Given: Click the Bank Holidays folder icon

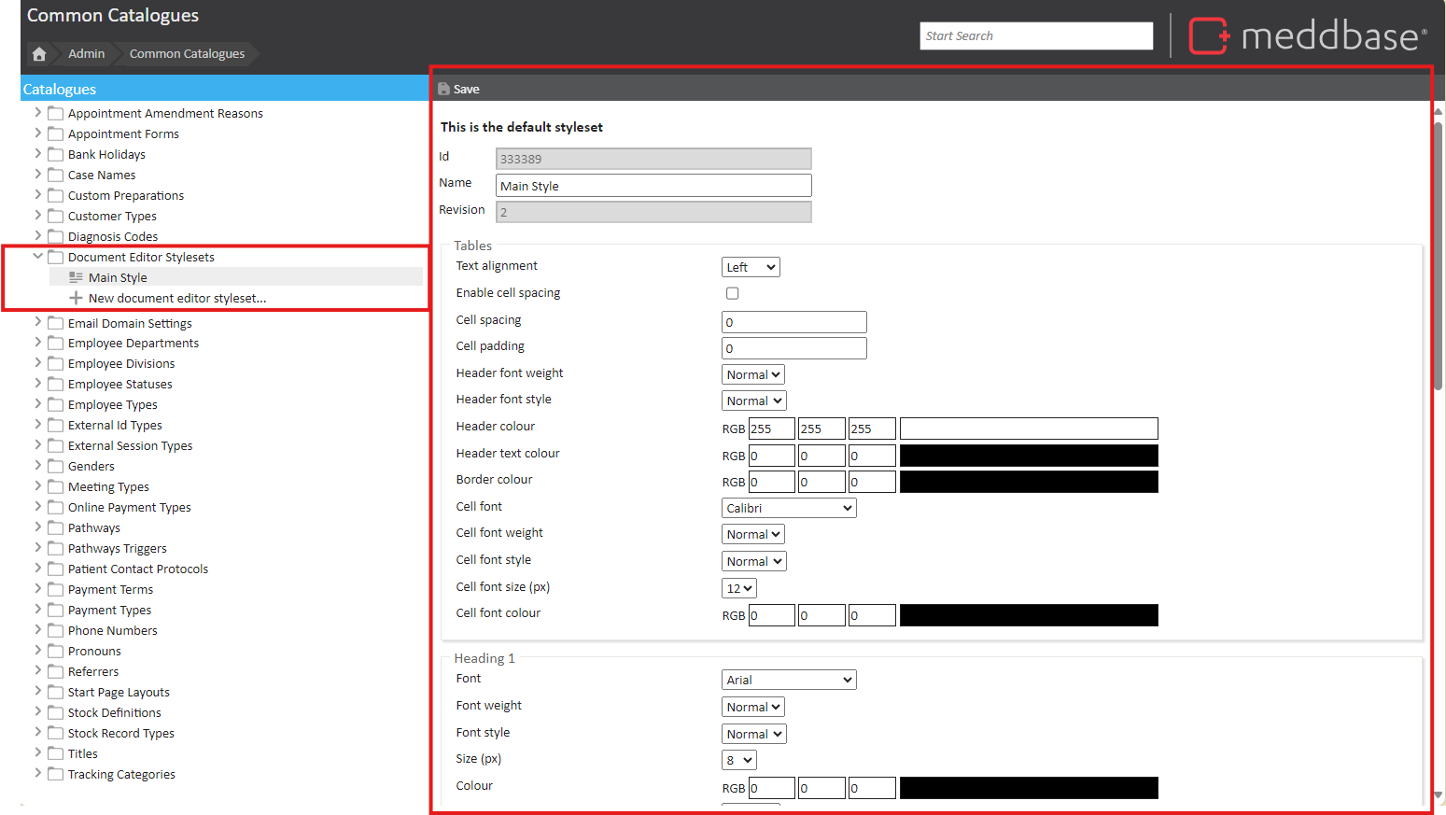Looking at the screenshot, I should 56,155.
